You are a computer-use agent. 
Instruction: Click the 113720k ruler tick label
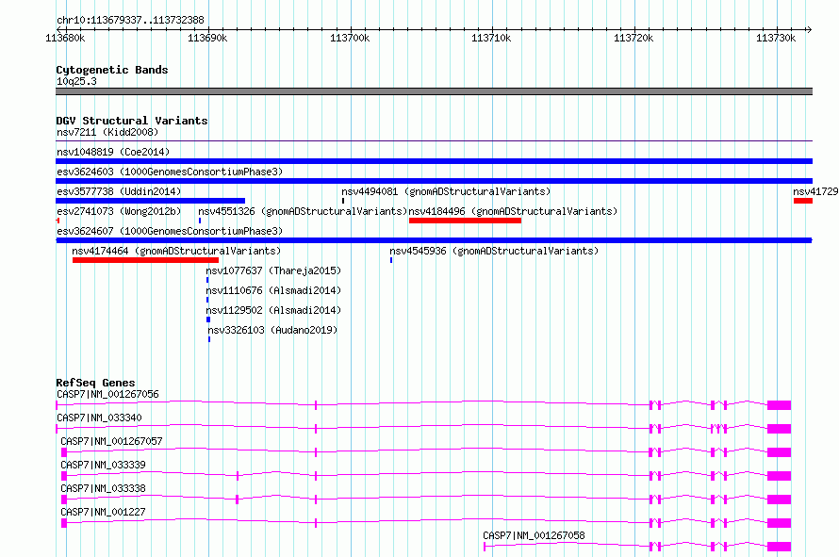click(633, 38)
